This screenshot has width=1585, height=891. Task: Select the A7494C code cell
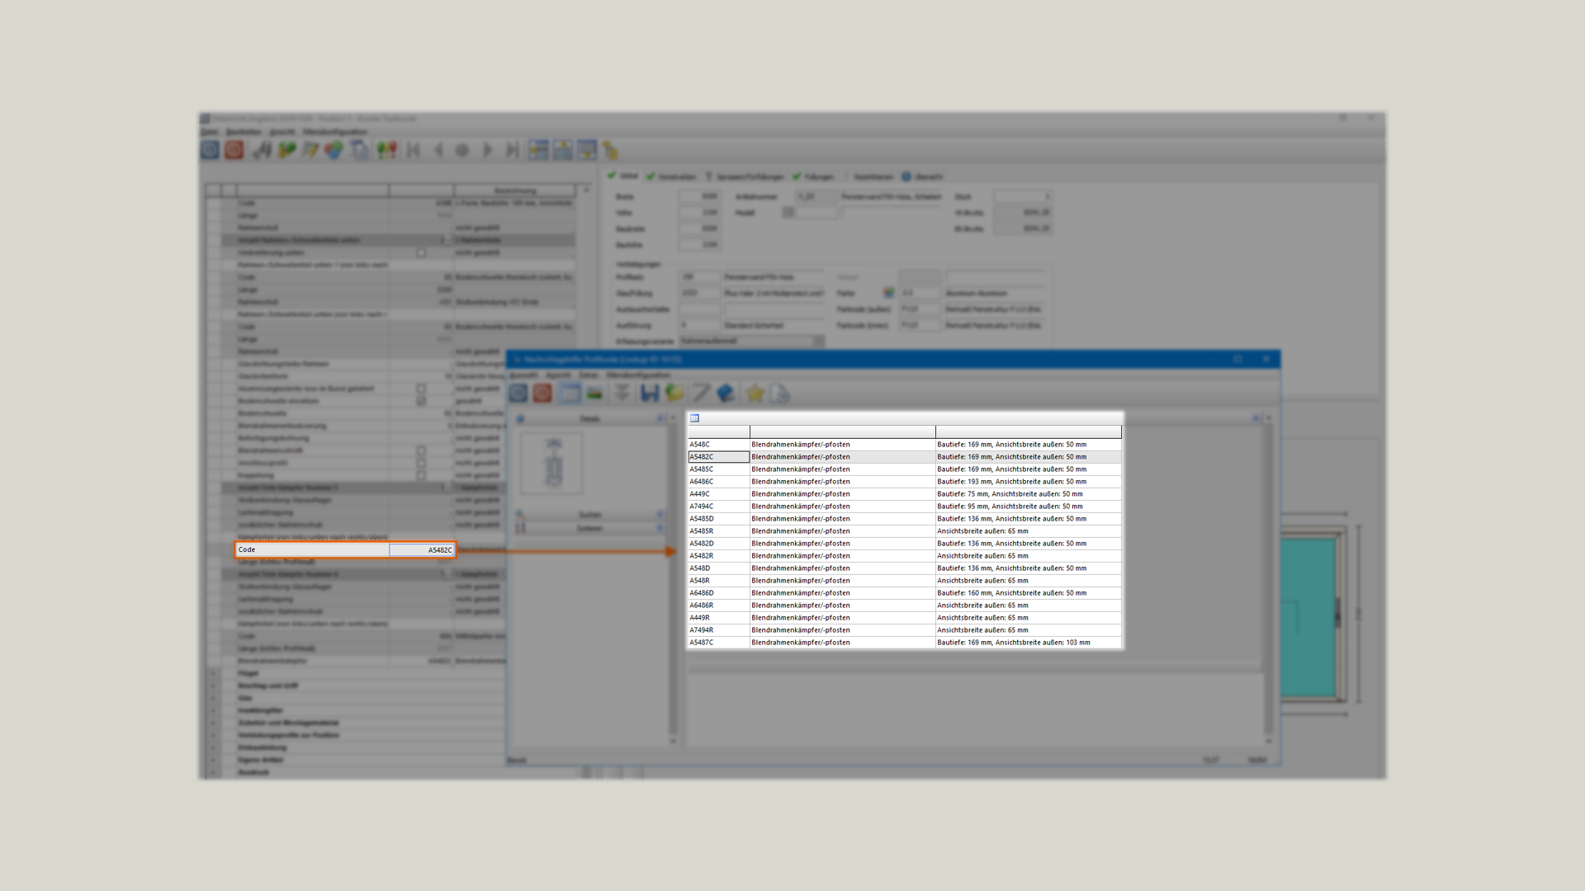[719, 506]
